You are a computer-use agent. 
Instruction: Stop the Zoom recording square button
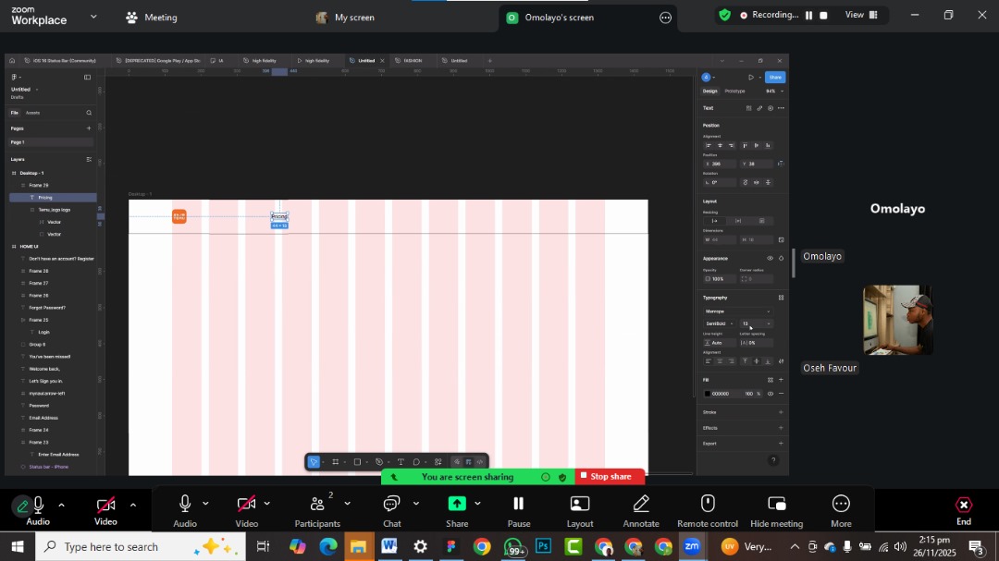click(x=823, y=16)
